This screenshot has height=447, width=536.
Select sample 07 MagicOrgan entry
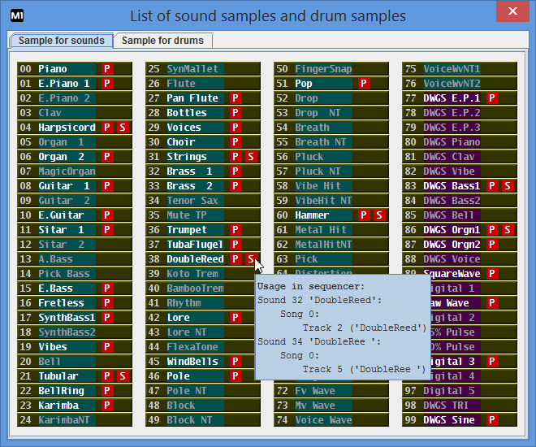[75, 171]
